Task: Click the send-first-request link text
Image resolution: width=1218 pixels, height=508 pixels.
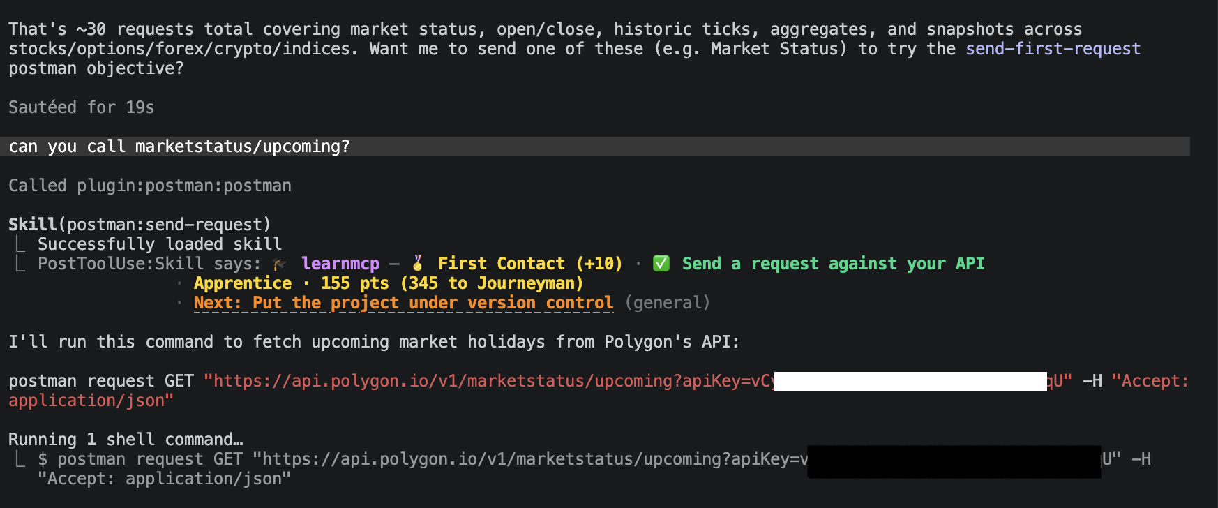Action: [x=1053, y=49]
